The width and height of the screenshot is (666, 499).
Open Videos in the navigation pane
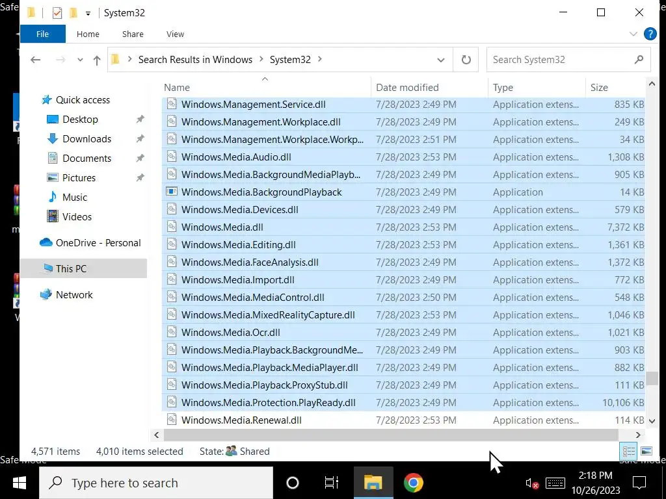point(77,217)
